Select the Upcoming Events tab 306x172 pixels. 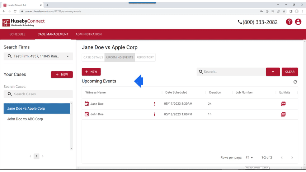(119, 57)
